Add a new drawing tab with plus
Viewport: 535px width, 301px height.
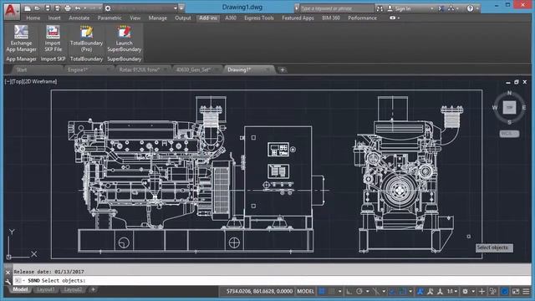283,70
